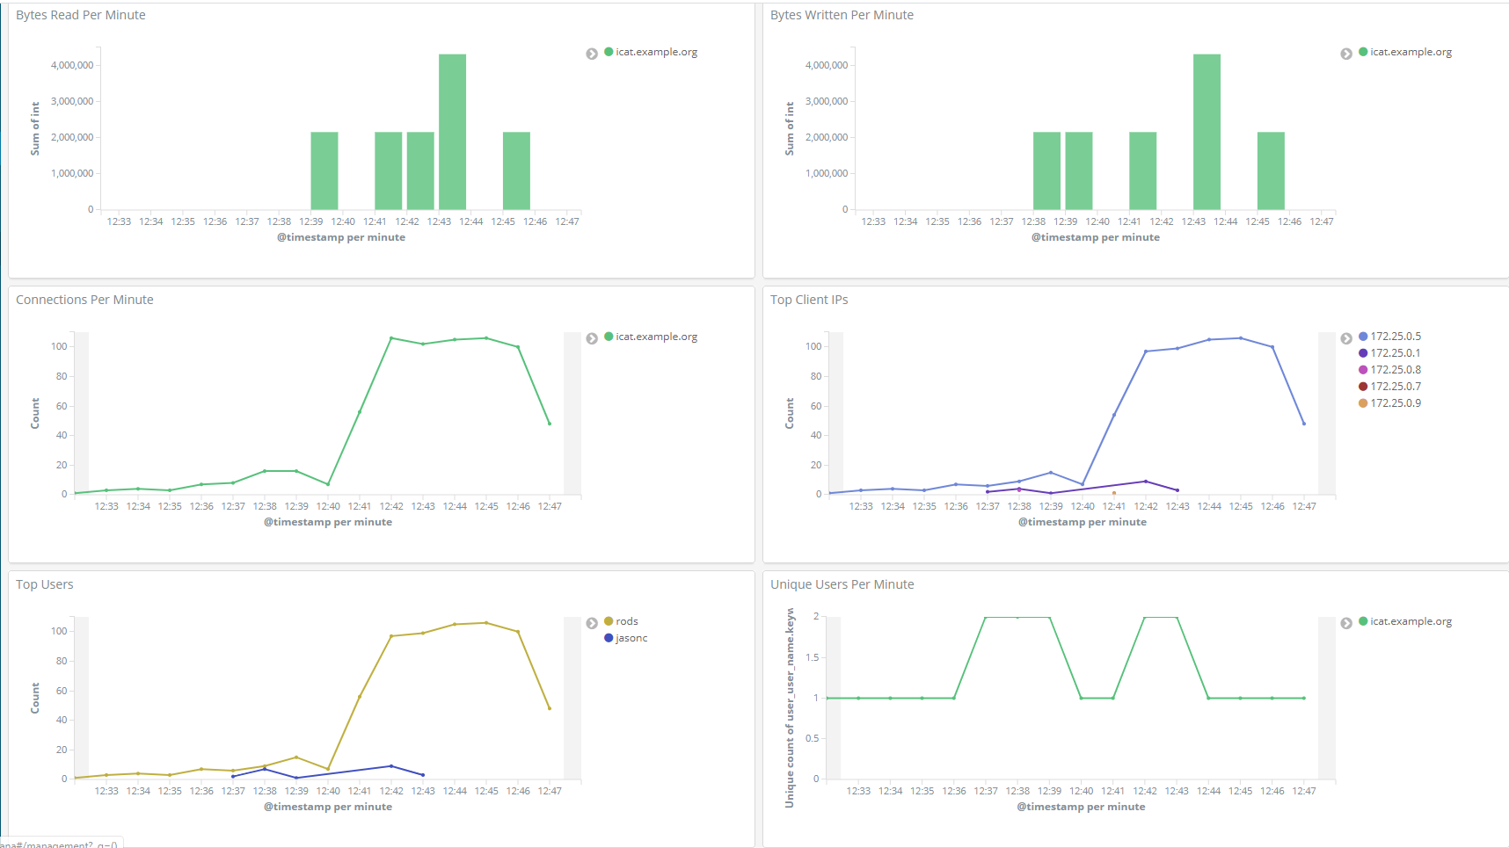Click the tallest bar in Bytes Written chart
This screenshot has height=848, width=1509.
click(1207, 132)
